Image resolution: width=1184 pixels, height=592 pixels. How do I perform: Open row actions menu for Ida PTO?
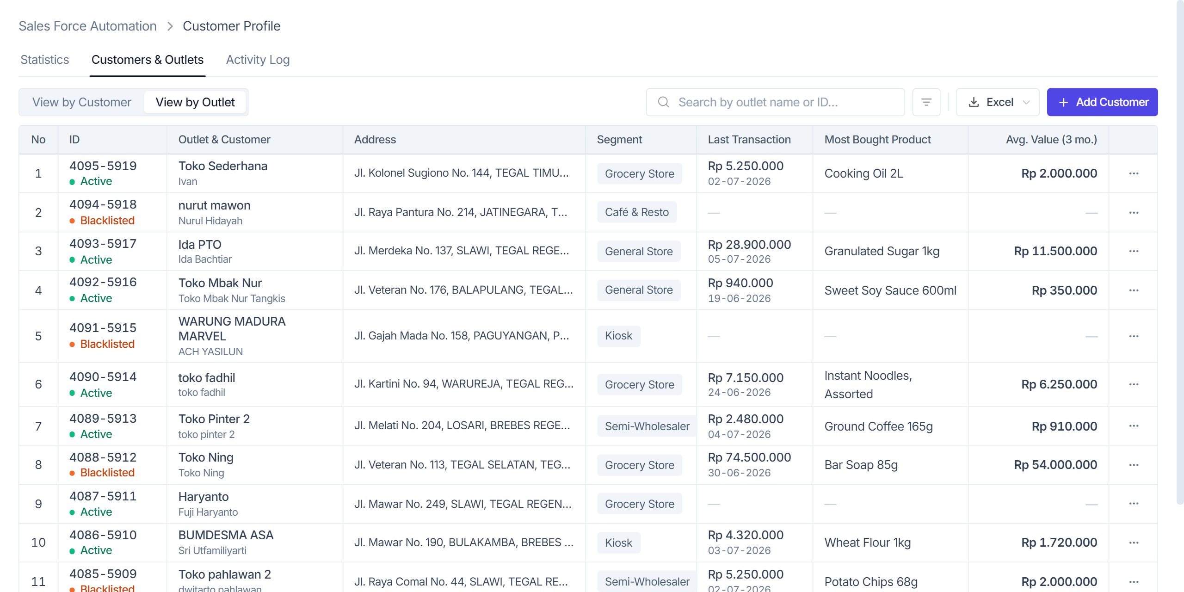click(1134, 251)
